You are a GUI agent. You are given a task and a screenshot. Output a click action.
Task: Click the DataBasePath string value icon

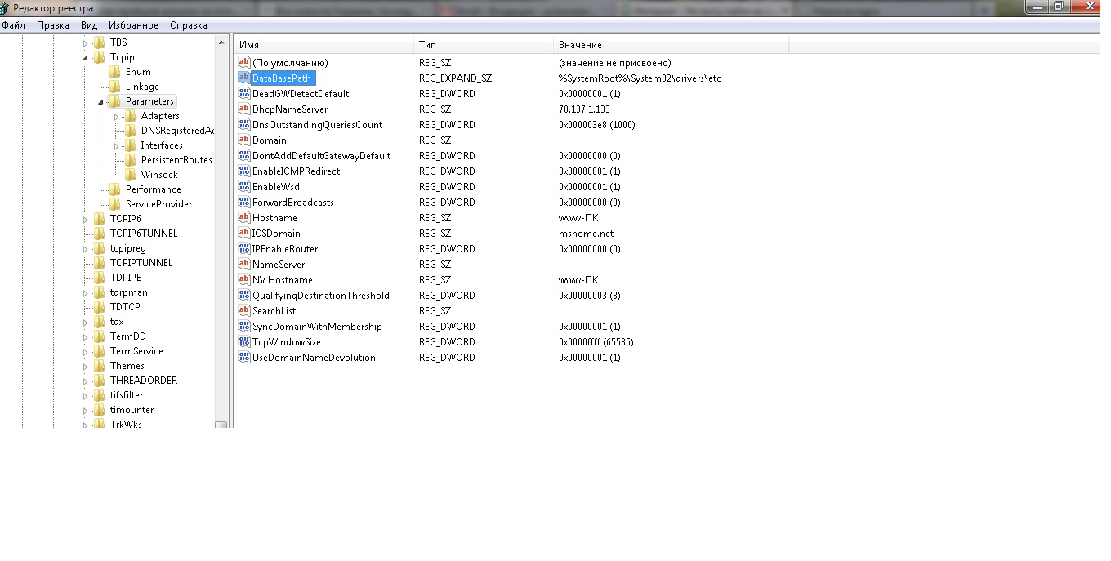[243, 78]
